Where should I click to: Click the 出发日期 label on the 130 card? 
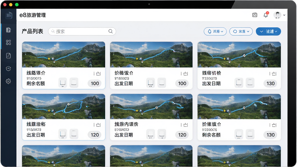211,83
